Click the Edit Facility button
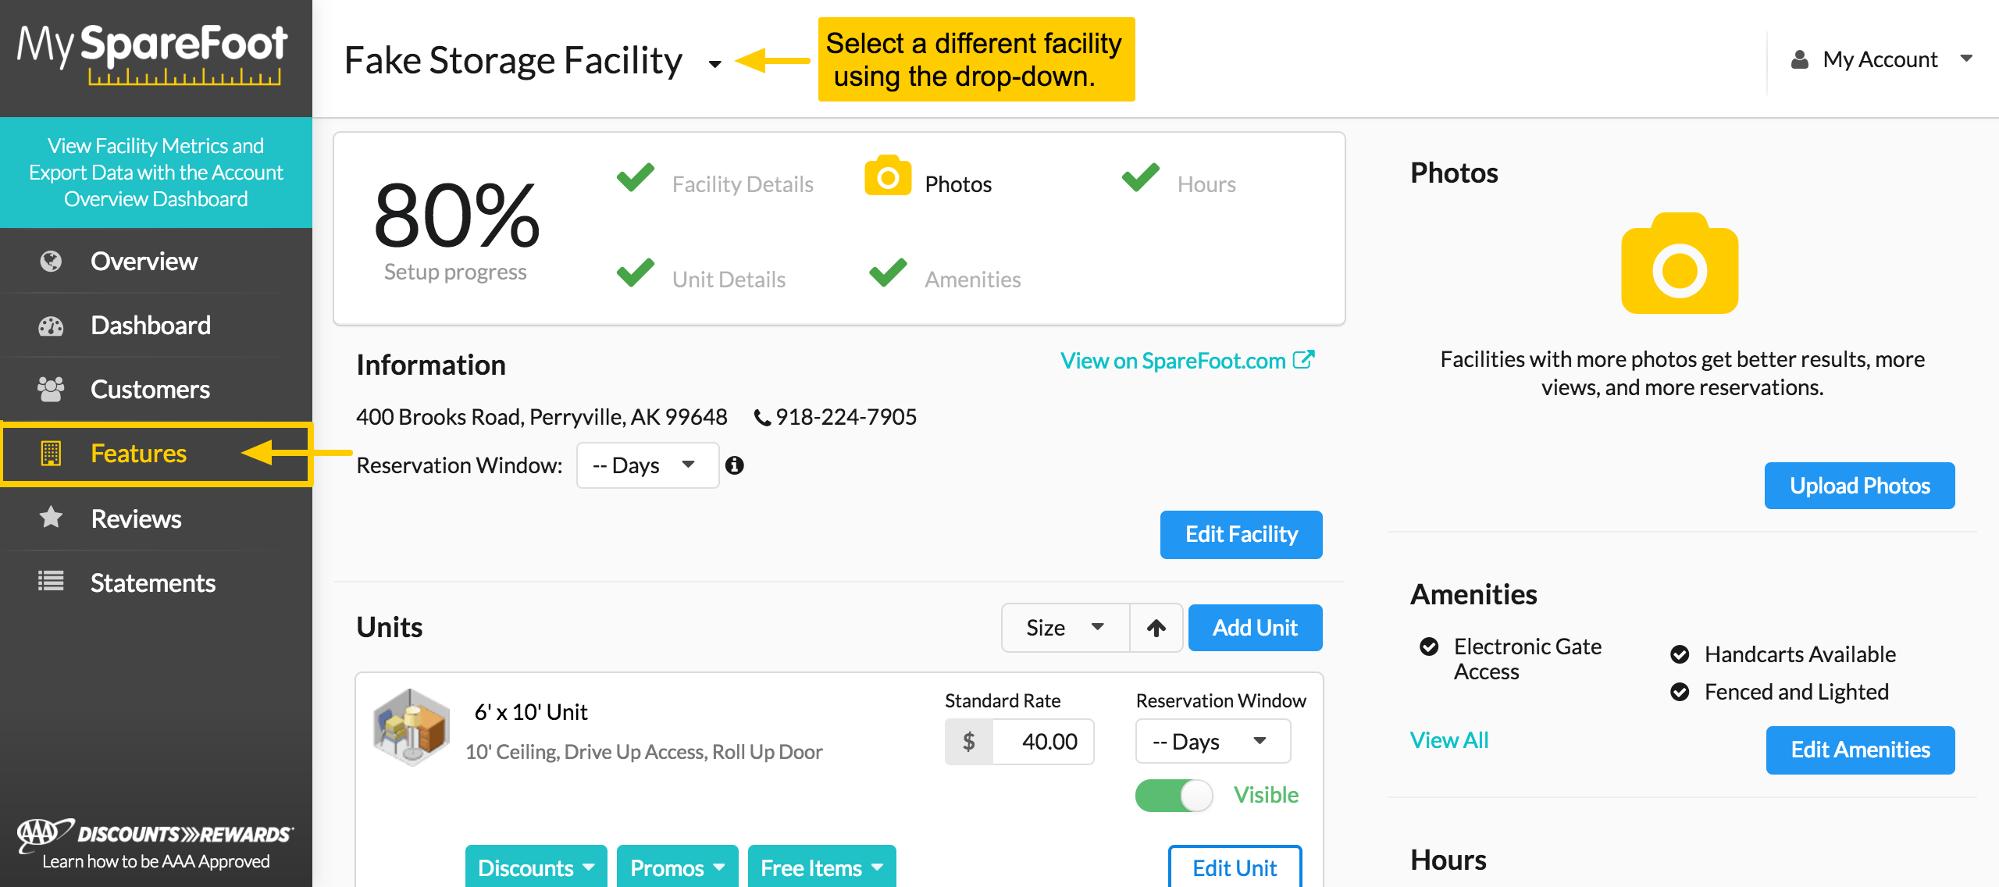The image size is (1999, 887). [x=1241, y=534]
